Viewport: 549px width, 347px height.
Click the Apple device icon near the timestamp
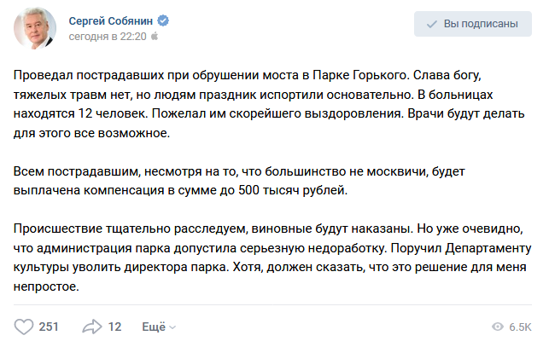tap(155, 36)
